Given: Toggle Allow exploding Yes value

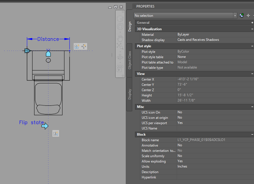Looking at the screenshot, I should coord(215,161).
